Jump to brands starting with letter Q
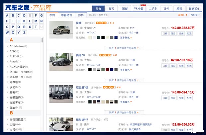 tap(19, 27)
